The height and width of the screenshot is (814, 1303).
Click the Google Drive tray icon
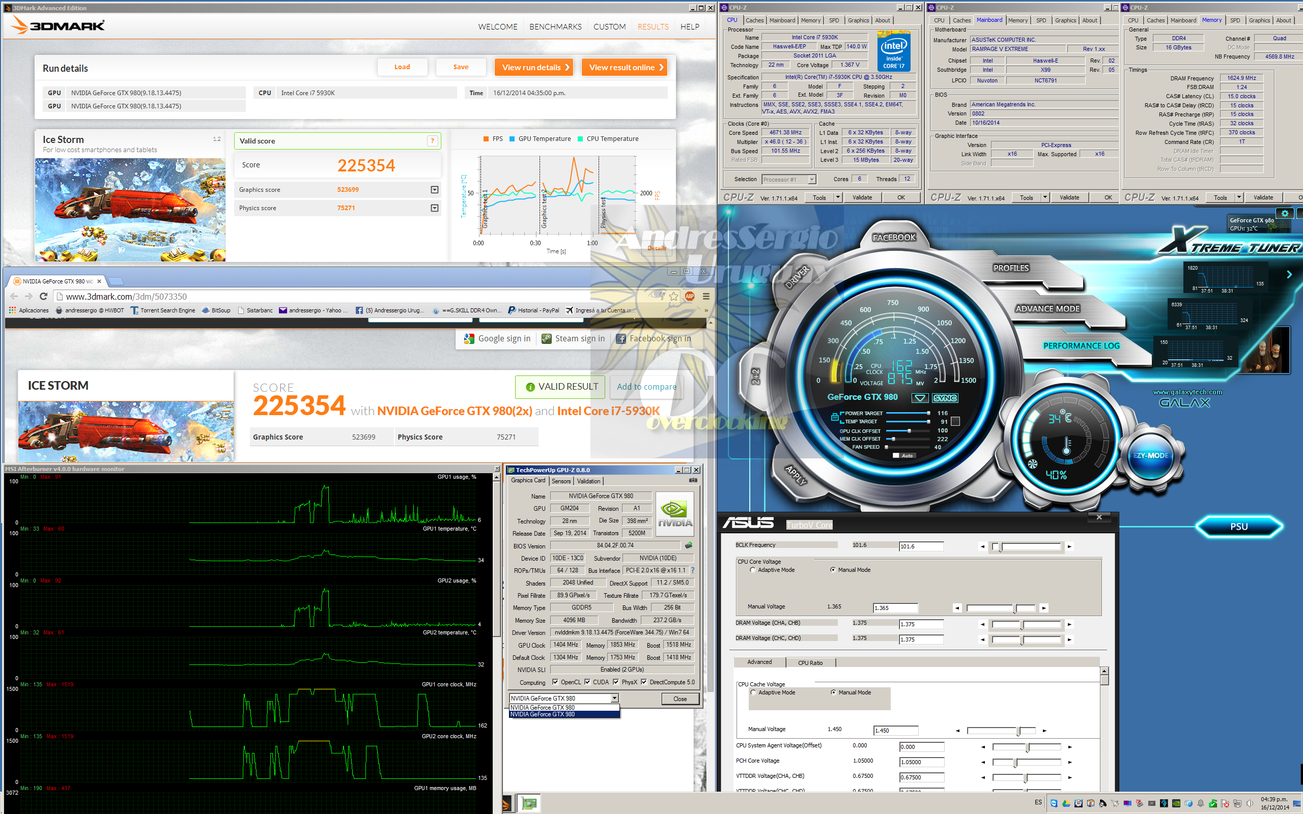point(1066,803)
